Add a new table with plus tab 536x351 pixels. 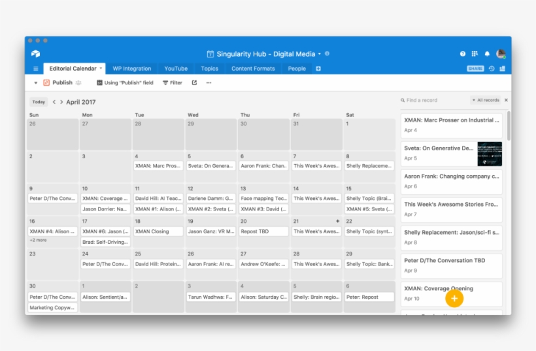pos(318,69)
